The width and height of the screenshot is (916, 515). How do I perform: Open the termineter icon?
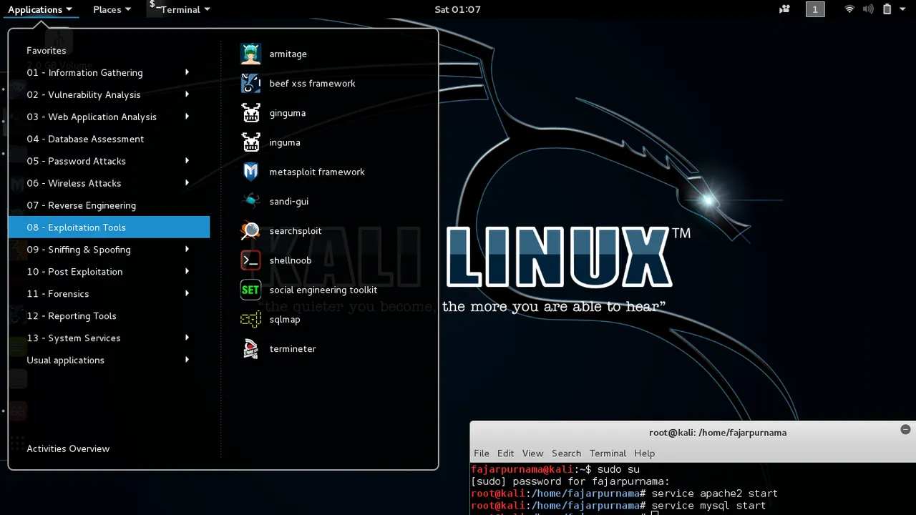250,348
